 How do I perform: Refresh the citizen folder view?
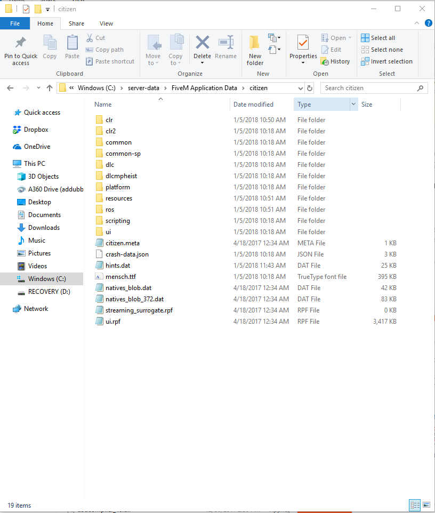click(309, 88)
